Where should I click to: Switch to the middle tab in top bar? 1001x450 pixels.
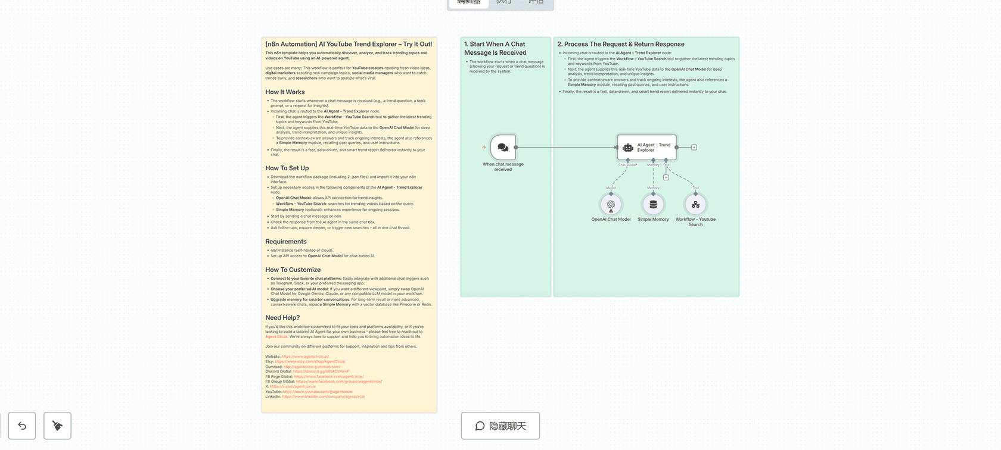[503, 2]
